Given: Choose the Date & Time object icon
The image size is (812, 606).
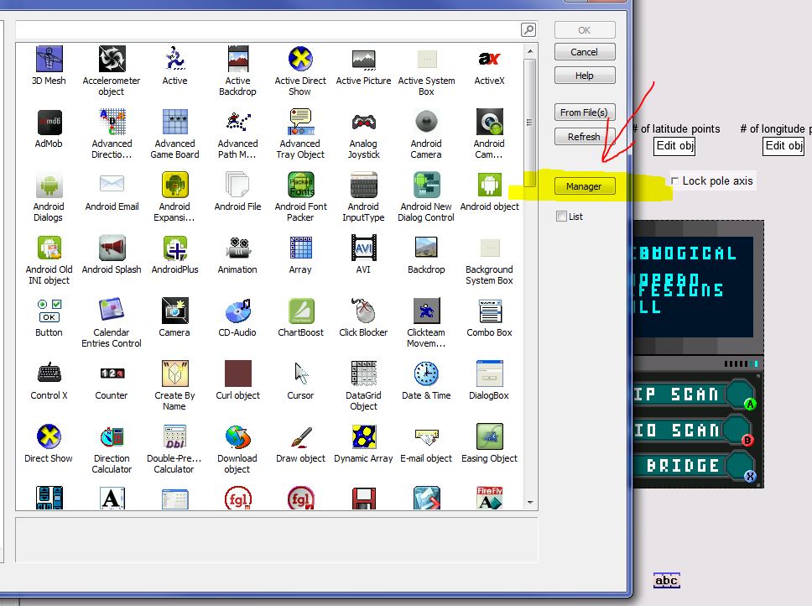Looking at the screenshot, I should pos(426,374).
